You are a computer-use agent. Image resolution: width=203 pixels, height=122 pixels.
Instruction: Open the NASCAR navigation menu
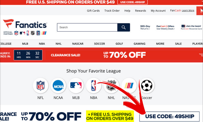pos(78,44)
